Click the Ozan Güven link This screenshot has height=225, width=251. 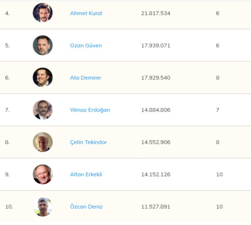tap(86, 45)
